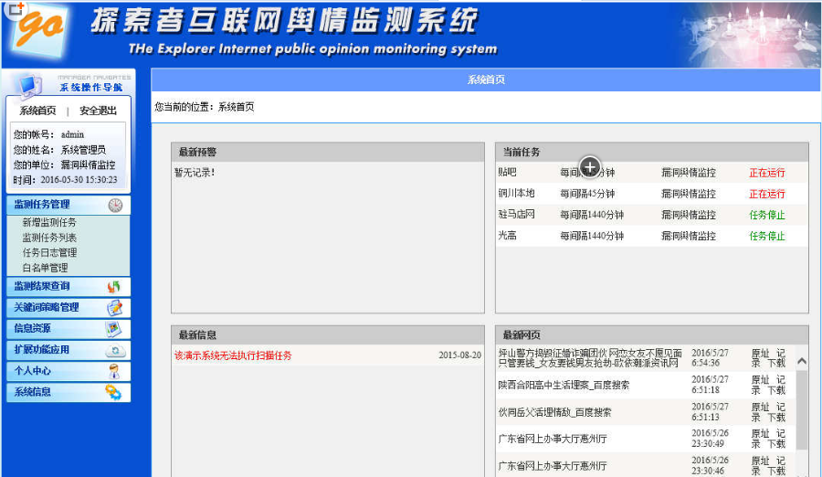Click 漏洞舆情监控 in the 贴吧 row
The width and height of the screenshot is (822, 477).
pyautogui.click(x=689, y=173)
